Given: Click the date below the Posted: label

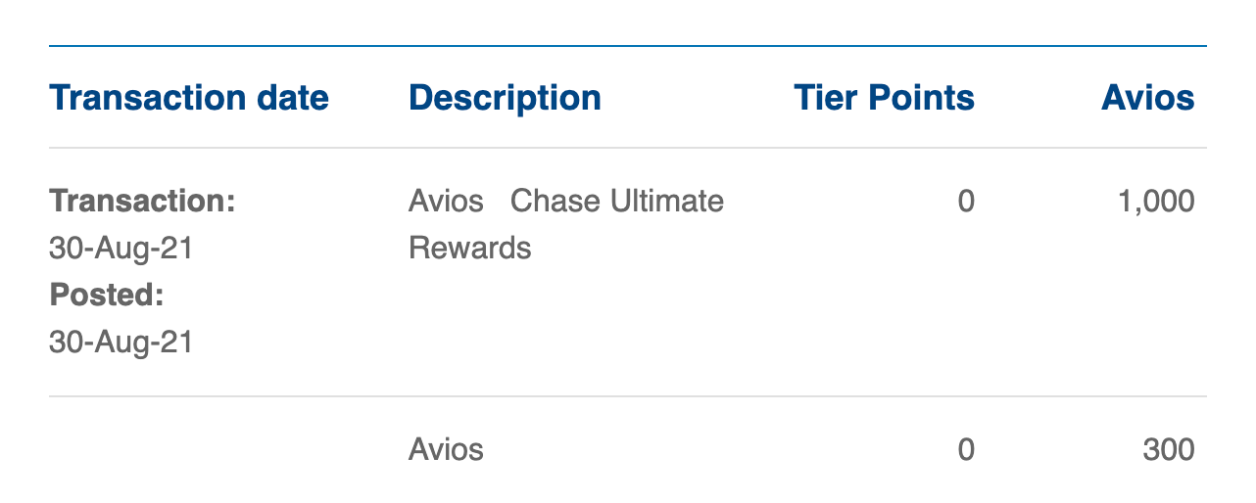Looking at the screenshot, I should pyautogui.click(x=121, y=343).
